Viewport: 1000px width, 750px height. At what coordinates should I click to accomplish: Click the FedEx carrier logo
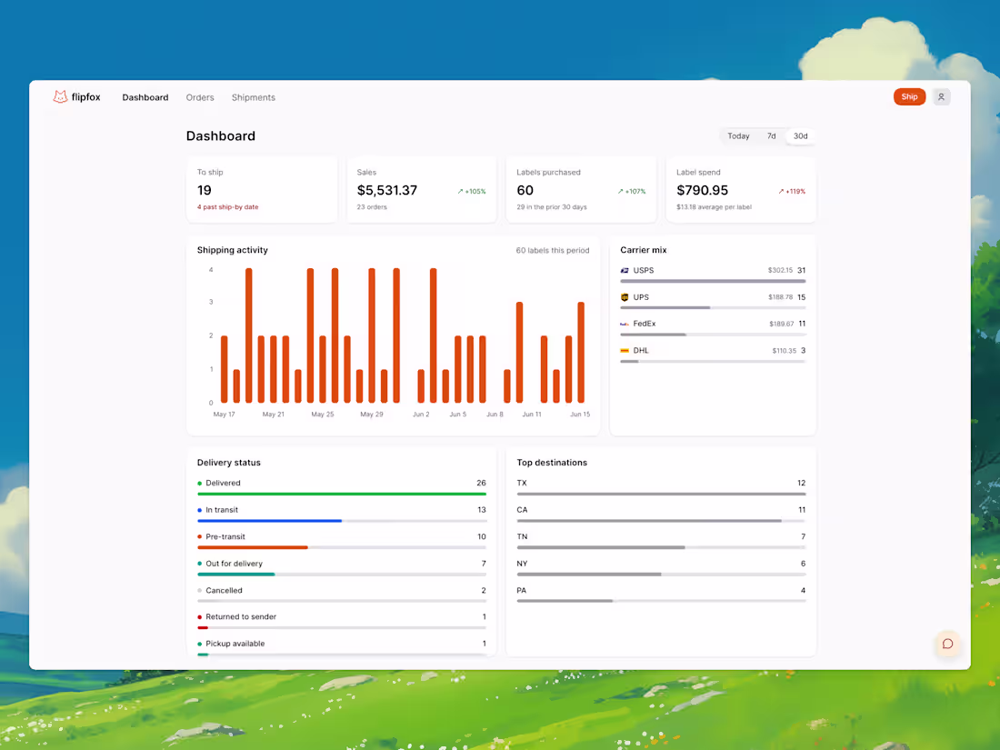click(x=625, y=324)
